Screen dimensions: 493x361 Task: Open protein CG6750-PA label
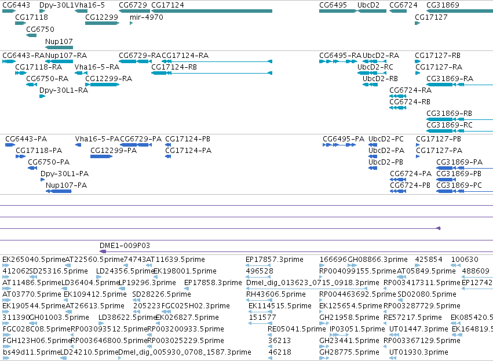coord(49,162)
